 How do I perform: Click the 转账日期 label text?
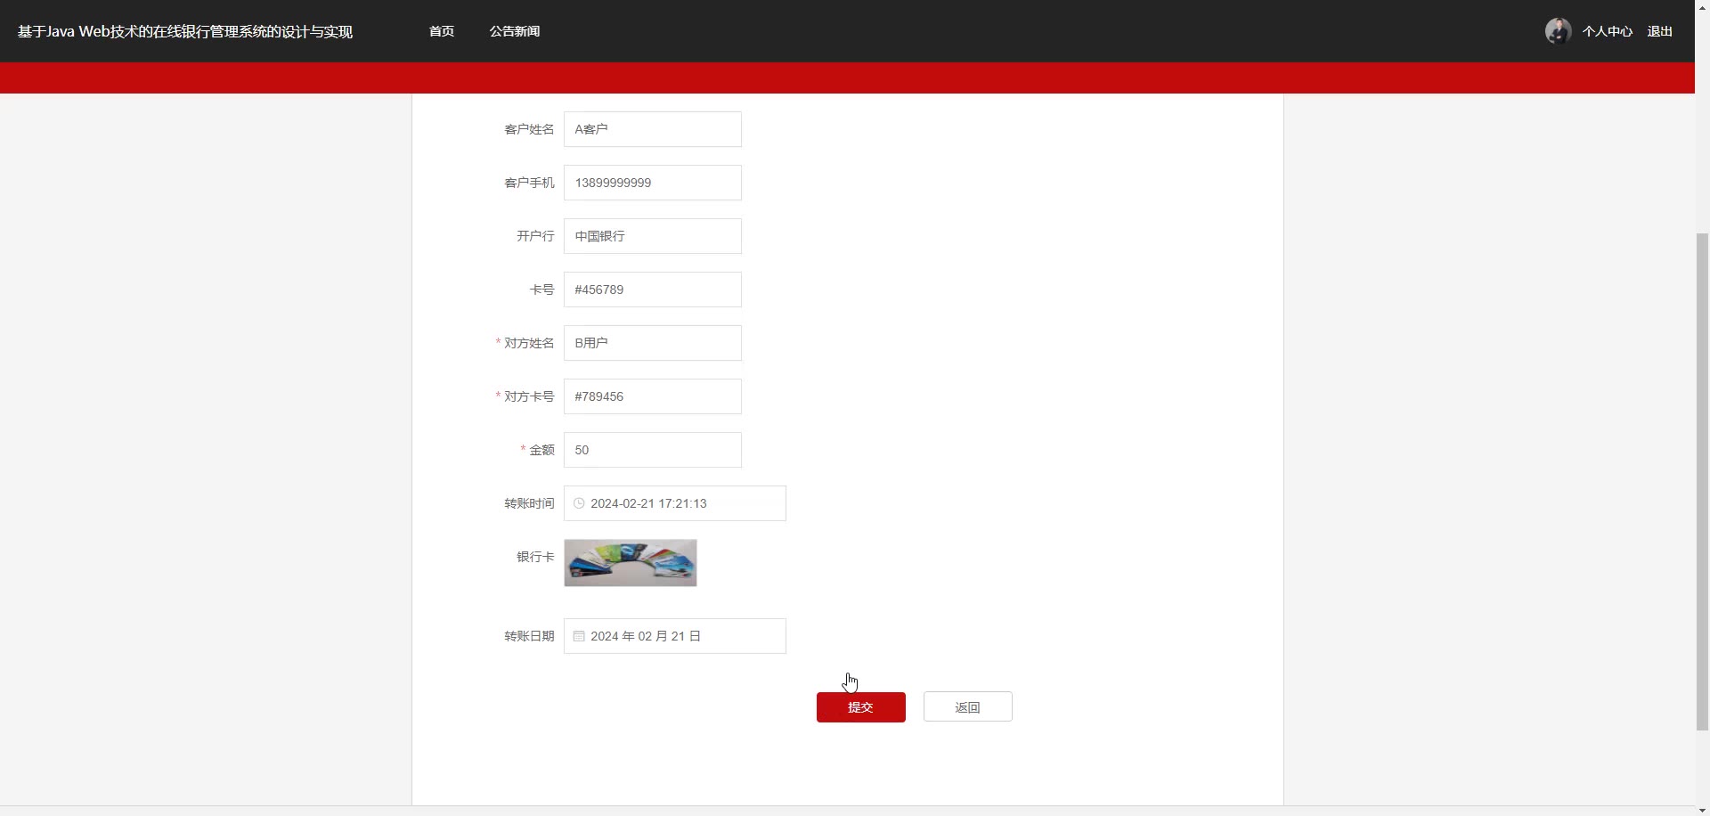[529, 636]
